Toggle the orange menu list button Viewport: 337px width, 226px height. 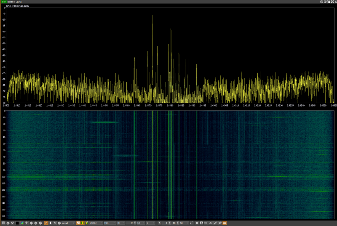point(225,223)
